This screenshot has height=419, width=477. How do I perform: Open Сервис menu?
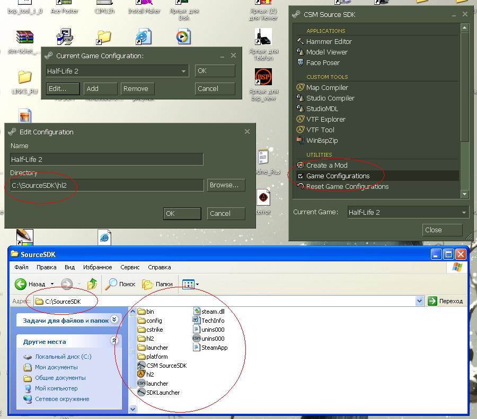(130, 267)
